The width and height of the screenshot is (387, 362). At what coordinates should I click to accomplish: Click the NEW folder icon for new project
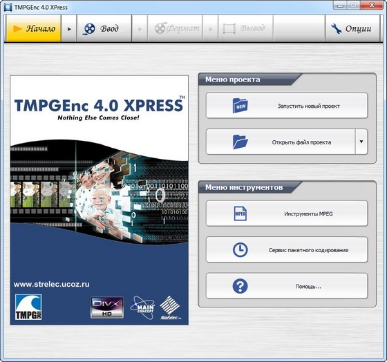tap(240, 106)
